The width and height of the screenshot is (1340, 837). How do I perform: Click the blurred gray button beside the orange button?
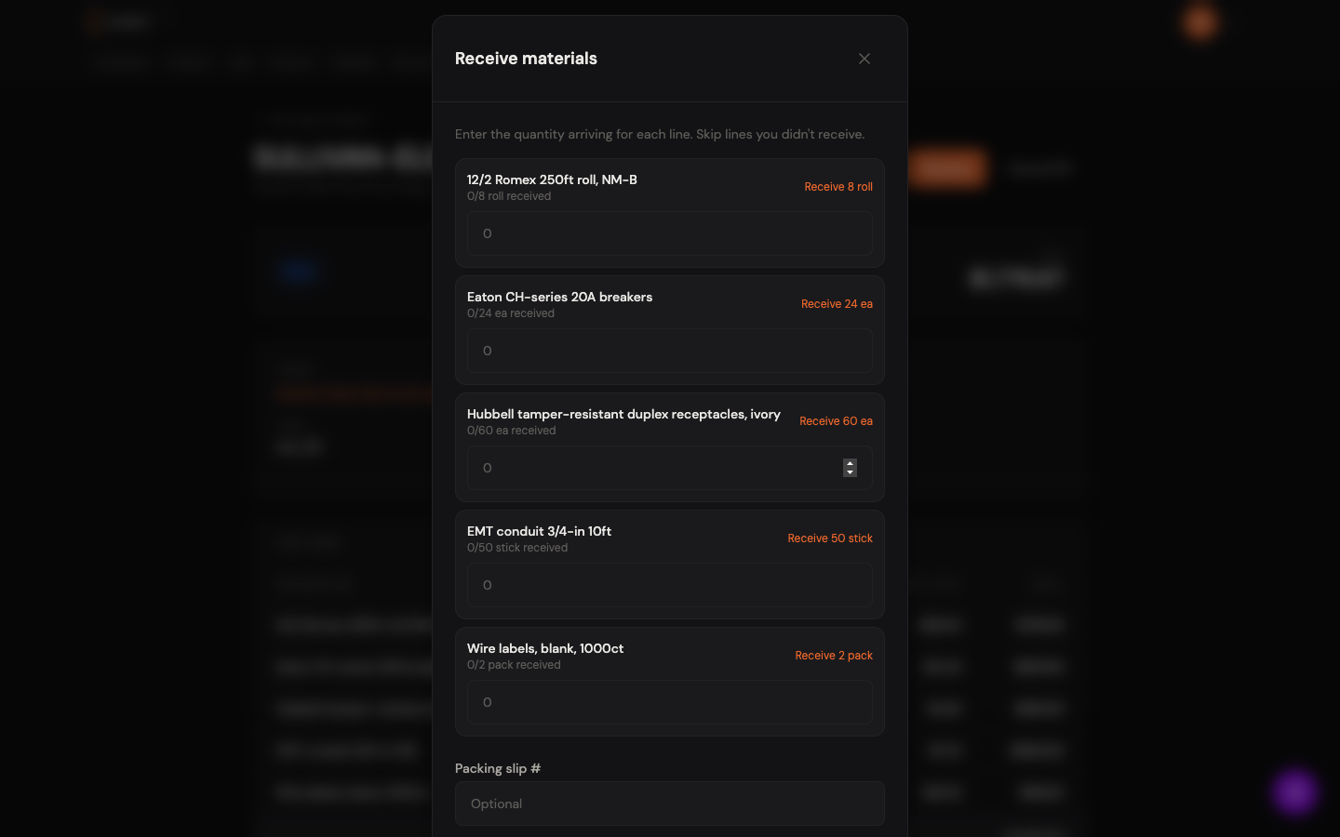point(1041,168)
